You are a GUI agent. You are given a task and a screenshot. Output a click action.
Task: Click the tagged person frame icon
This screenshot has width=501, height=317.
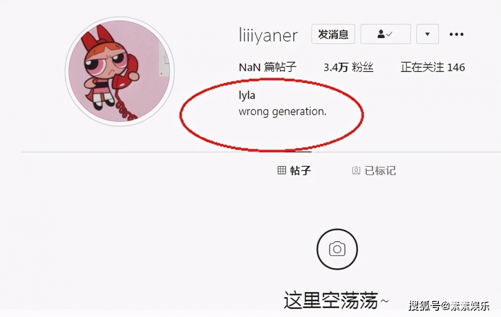coord(356,170)
